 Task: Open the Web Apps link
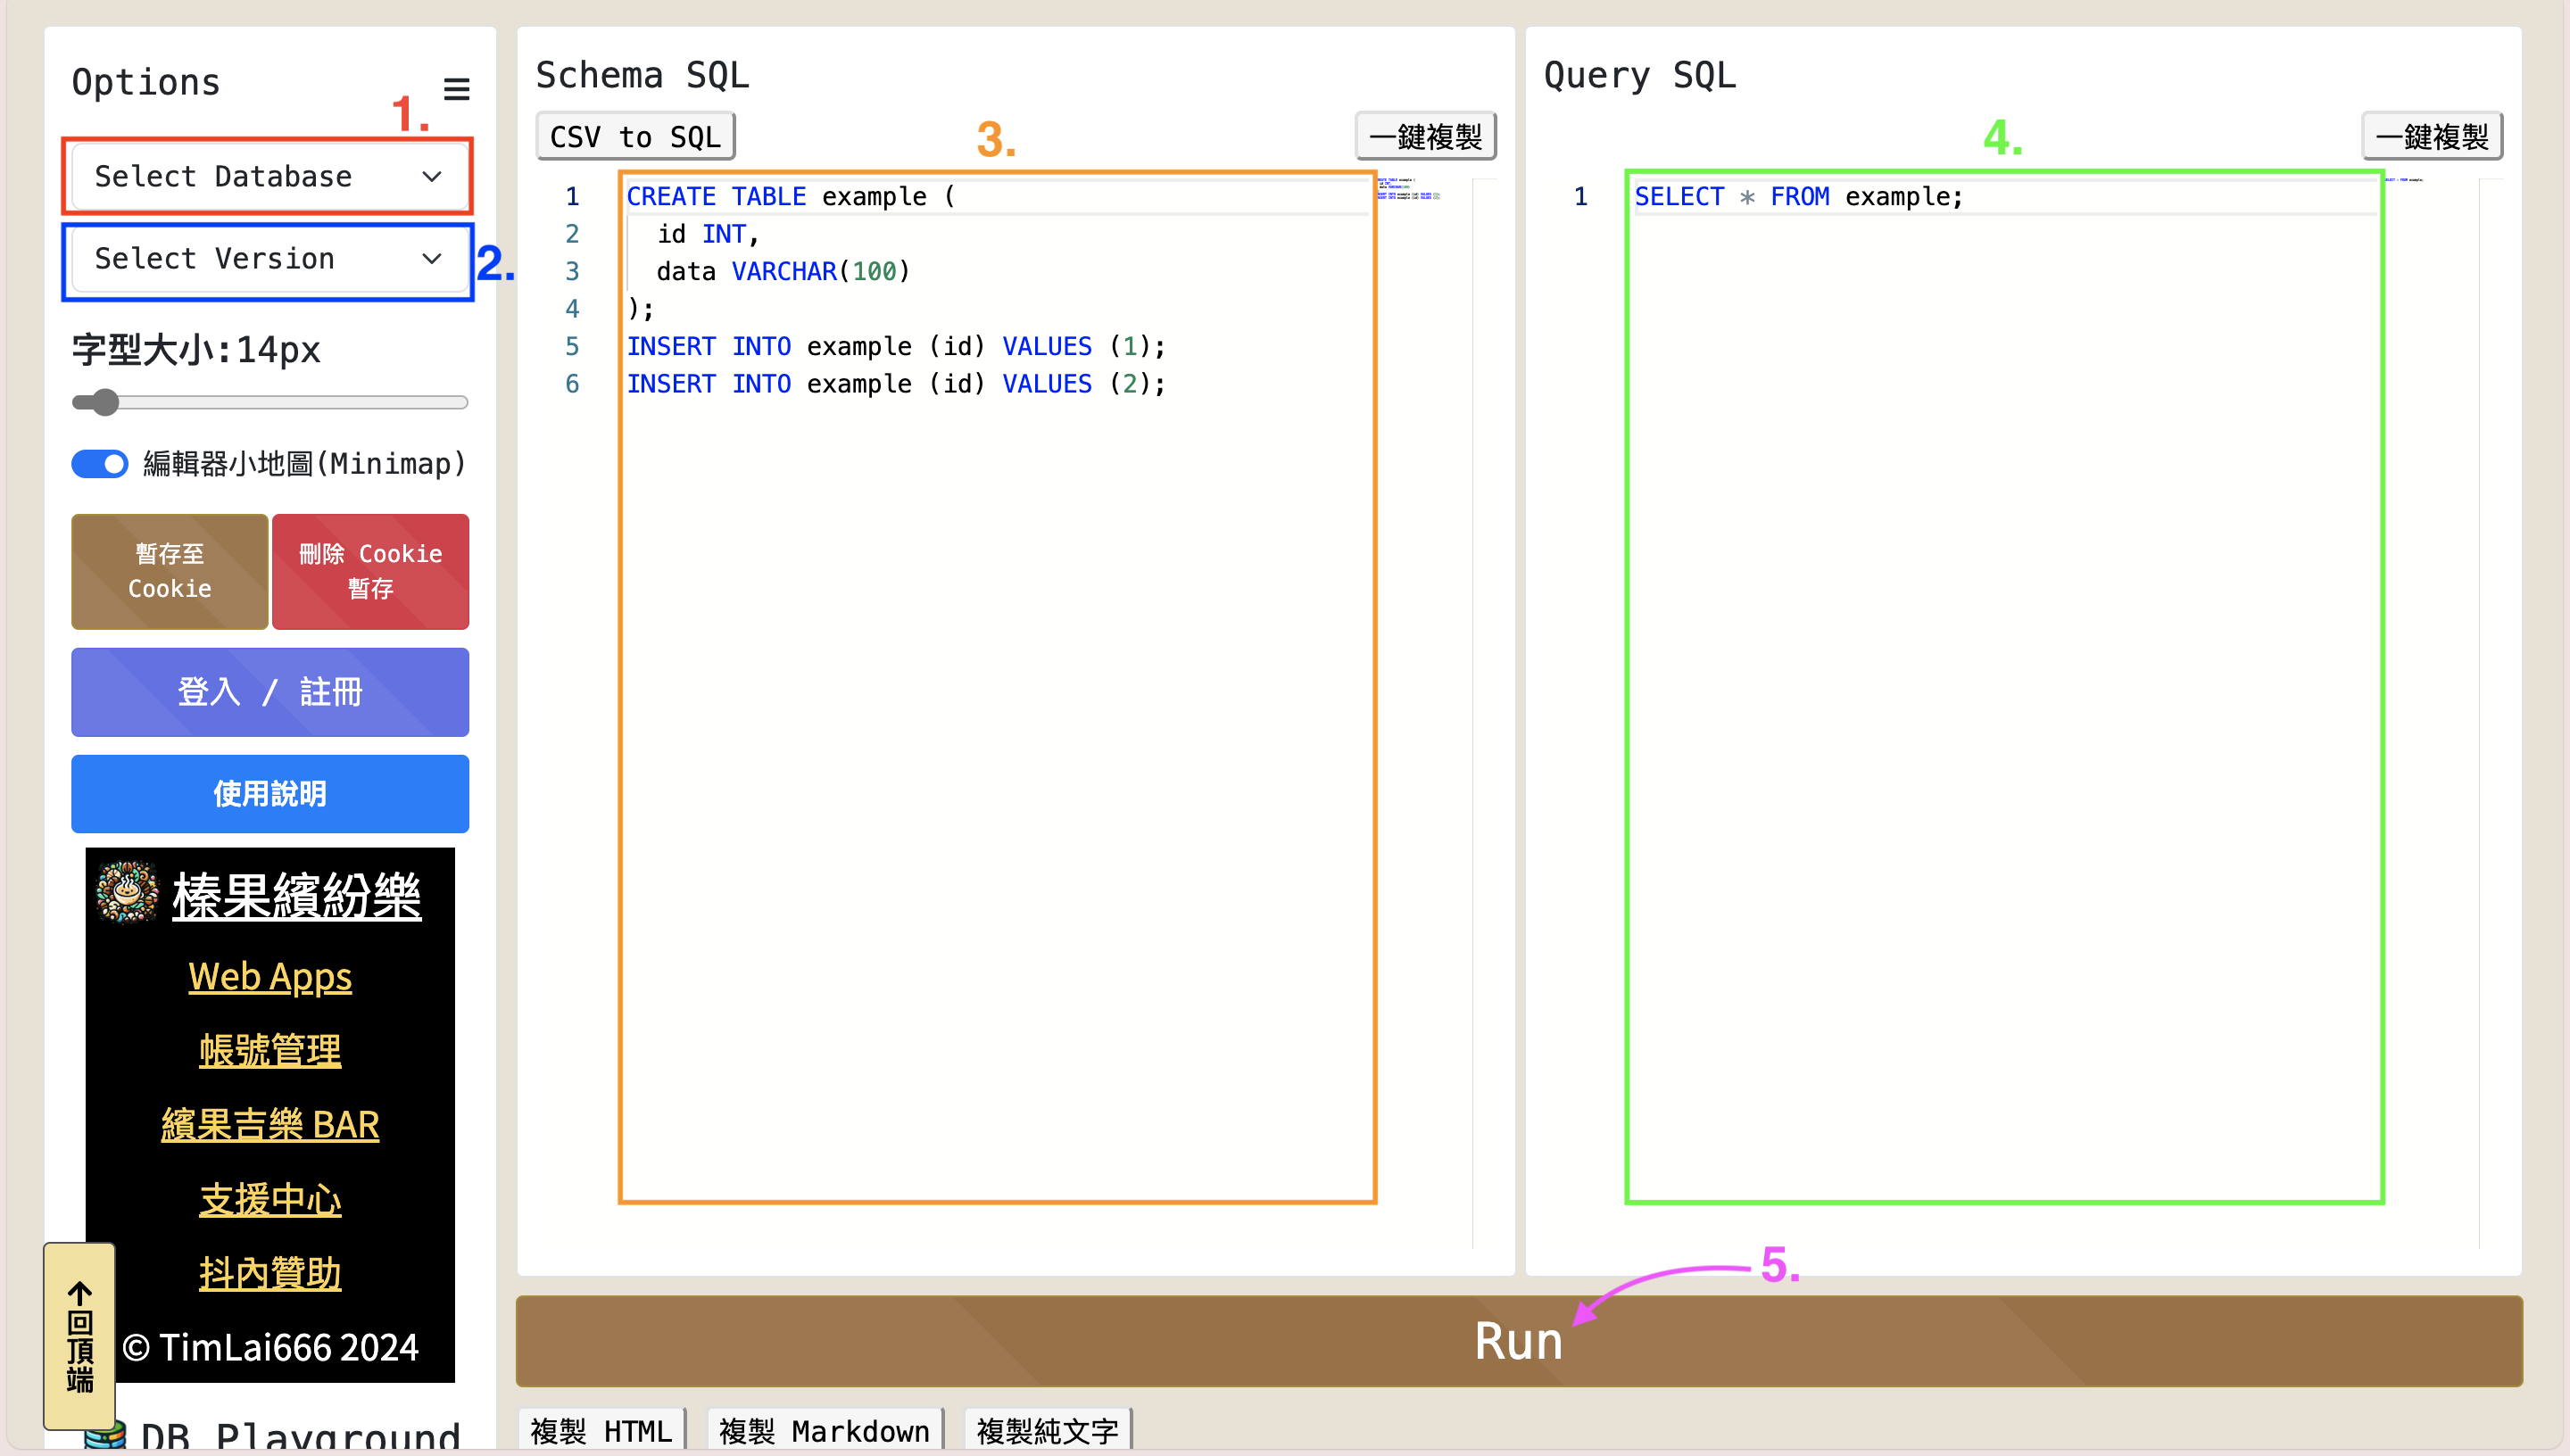point(270,976)
